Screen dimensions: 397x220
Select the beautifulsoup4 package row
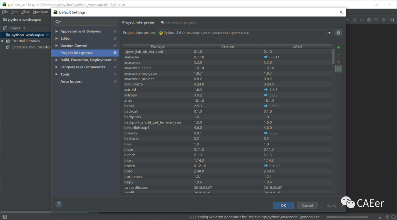[228, 128]
